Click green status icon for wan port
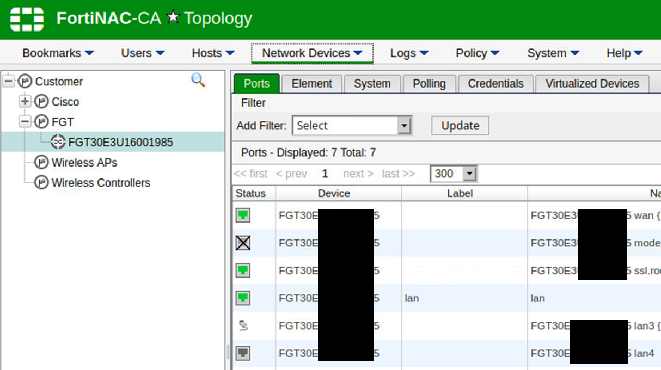This screenshot has height=370, width=661. click(x=243, y=215)
